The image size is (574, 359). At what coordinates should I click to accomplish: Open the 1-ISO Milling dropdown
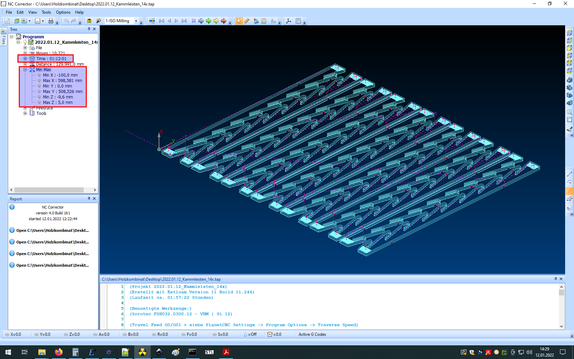pyautogui.click(x=136, y=21)
